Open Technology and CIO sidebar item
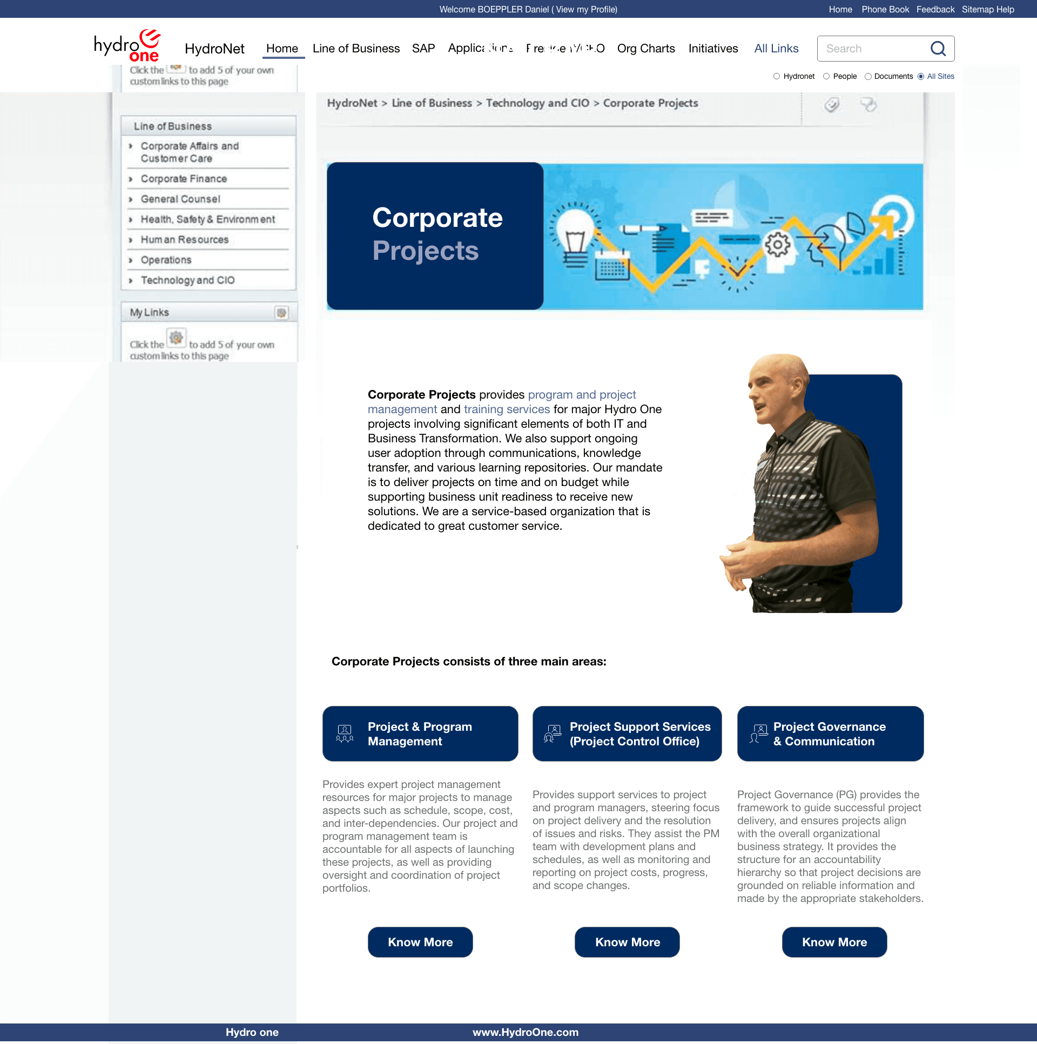 tap(187, 280)
